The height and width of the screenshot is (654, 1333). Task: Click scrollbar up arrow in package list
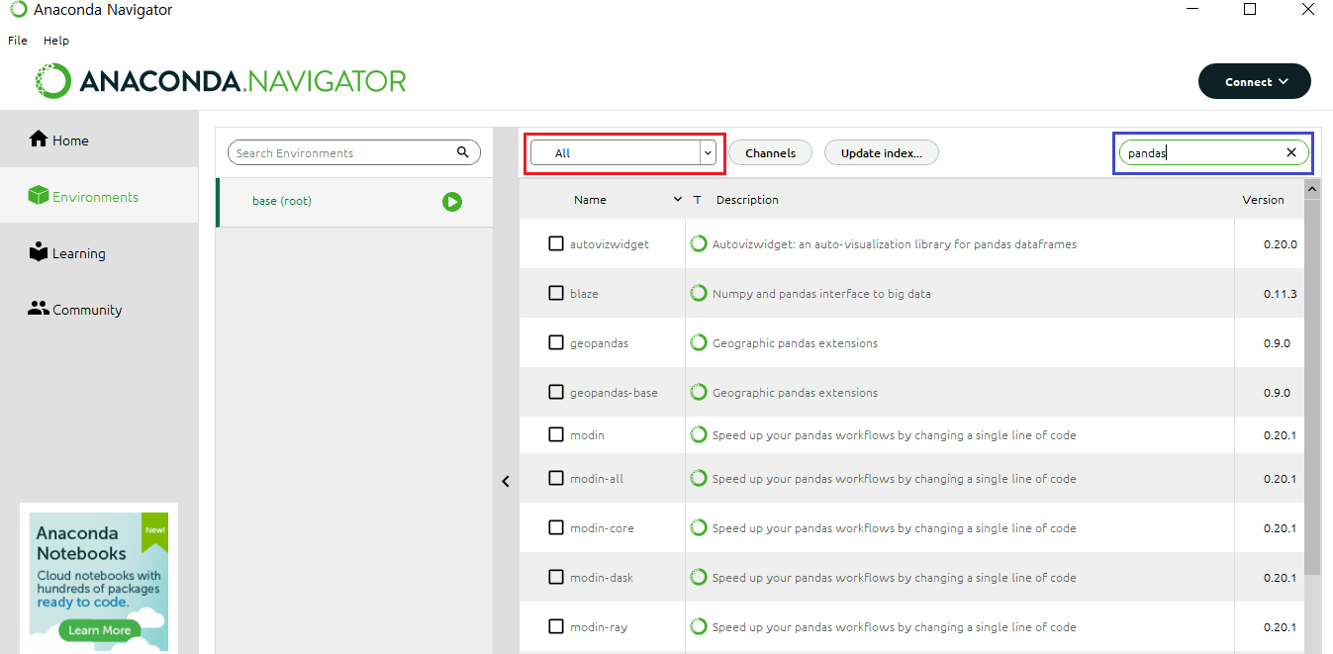pos(1312,188)
